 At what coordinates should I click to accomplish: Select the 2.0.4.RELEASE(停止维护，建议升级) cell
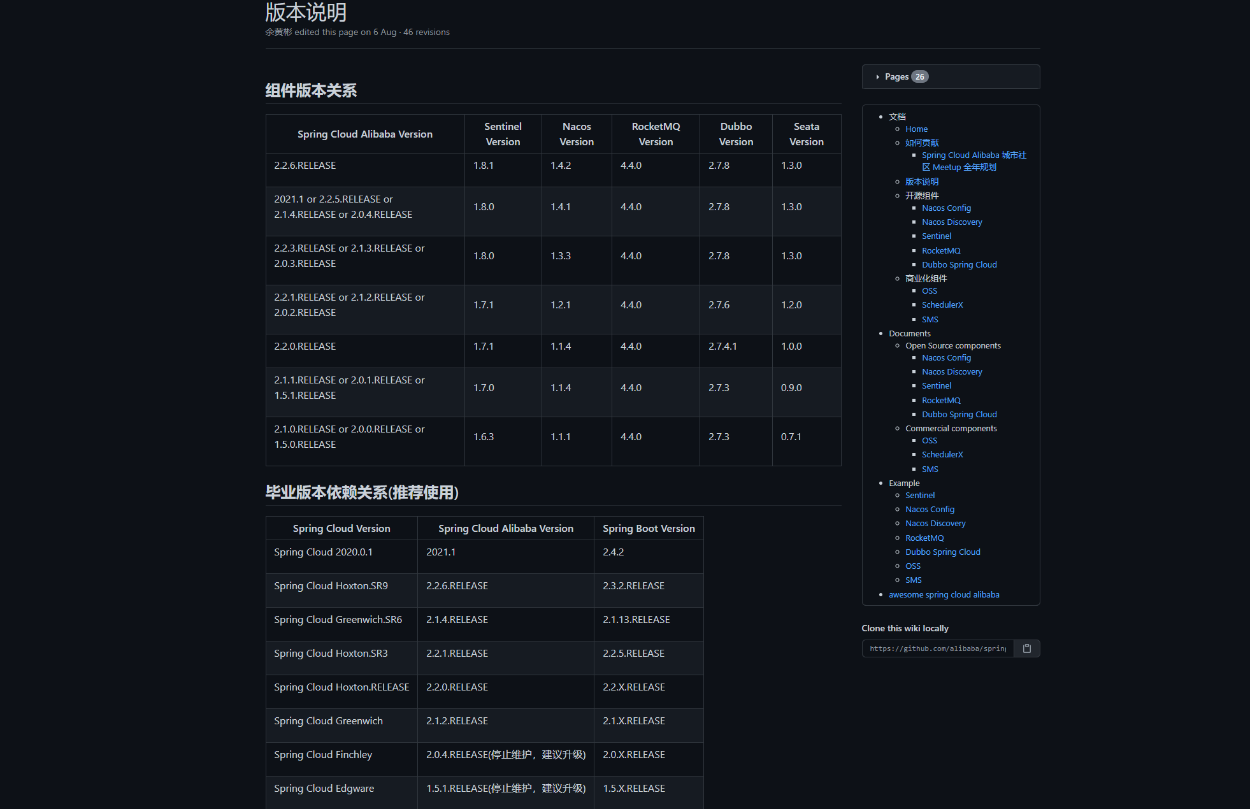click(x=506, y=759)
